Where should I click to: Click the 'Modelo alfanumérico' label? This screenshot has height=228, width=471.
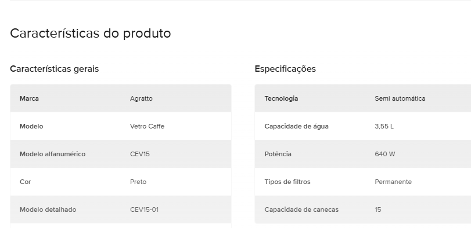point(53,154)
